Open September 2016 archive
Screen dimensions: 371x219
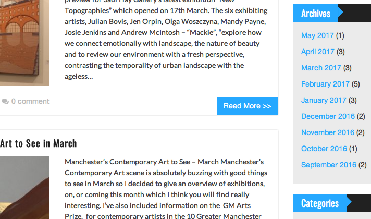[x=329, y=165]
